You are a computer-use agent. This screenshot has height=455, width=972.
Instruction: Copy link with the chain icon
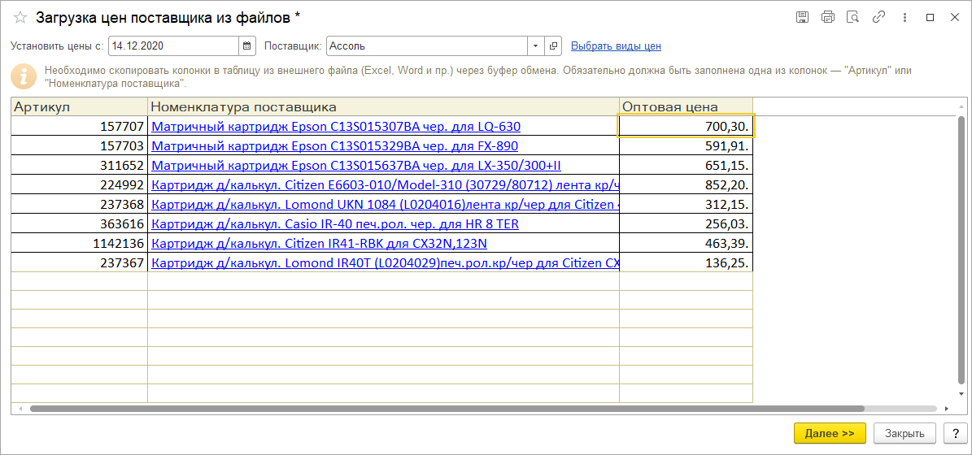coord(878,17)
